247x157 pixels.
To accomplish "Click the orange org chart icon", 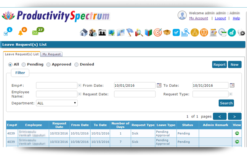I will point(194,33).
